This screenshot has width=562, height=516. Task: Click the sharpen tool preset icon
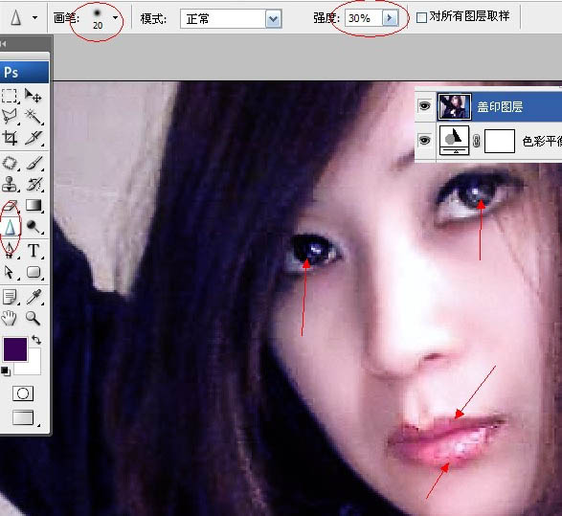[15, 17]
